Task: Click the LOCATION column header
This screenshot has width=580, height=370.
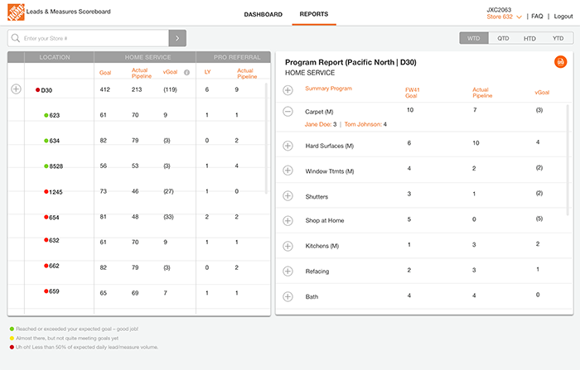Action: (x=55, y=57)
